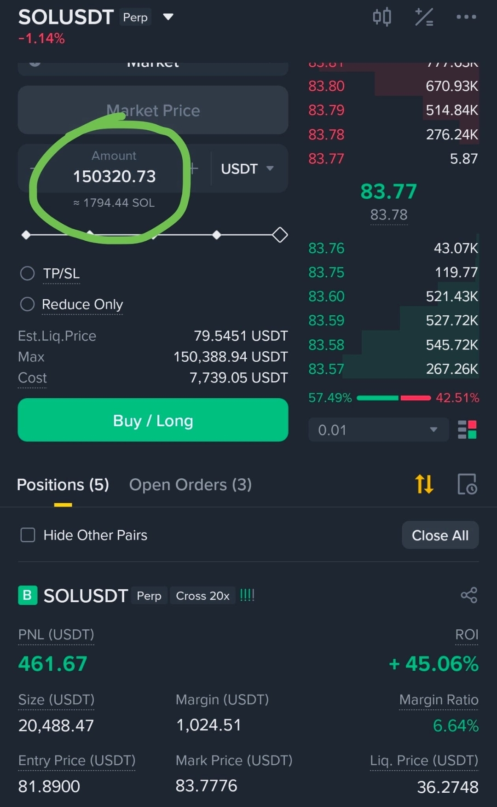This screenshot has height=807, width=497.
Task: Open the order history document icon
Action: [467, 484]
